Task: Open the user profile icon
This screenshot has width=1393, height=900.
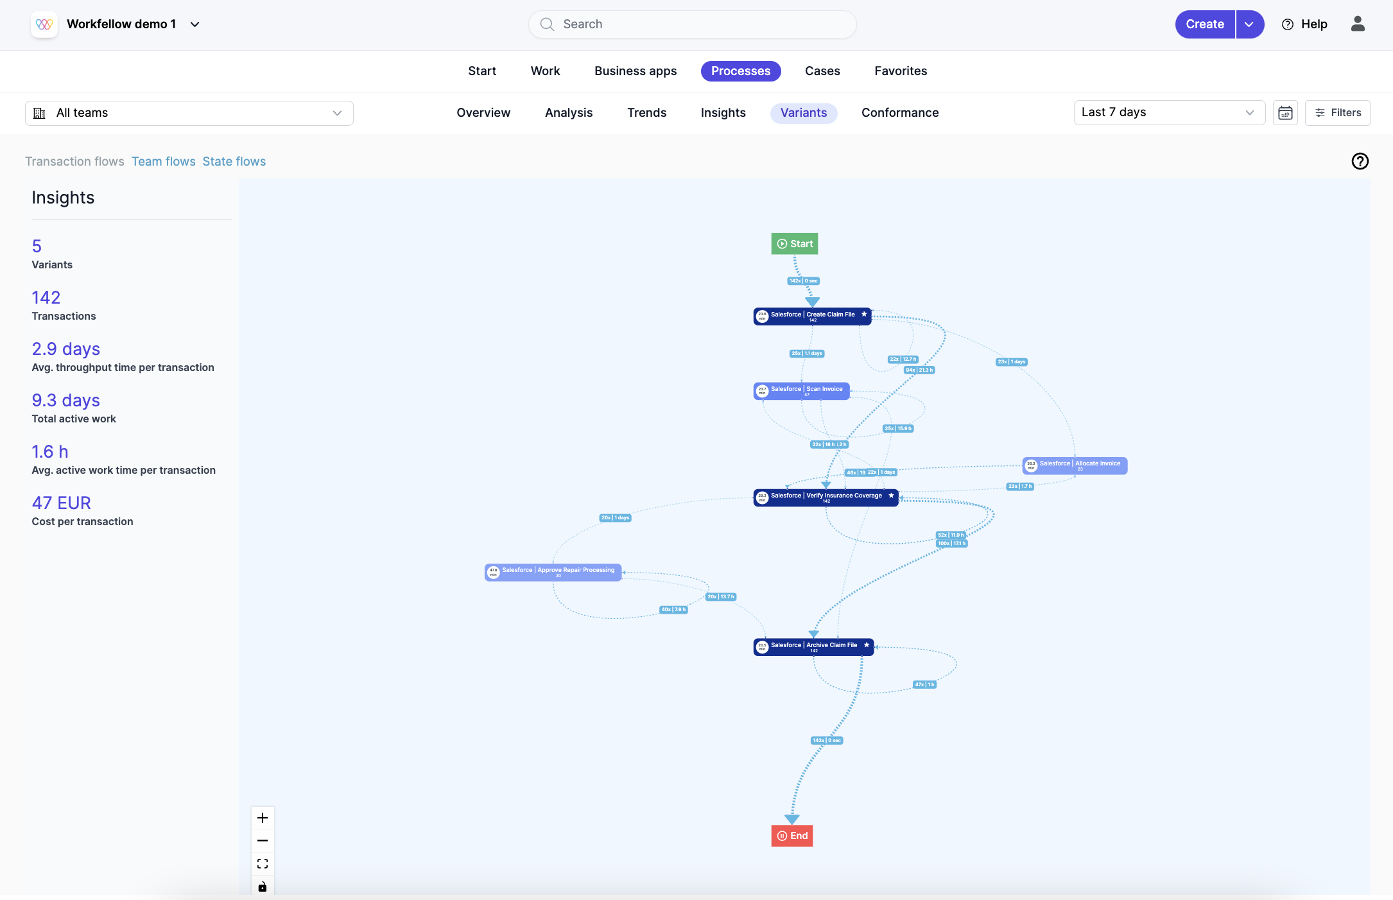Action: coord(1358,24)
